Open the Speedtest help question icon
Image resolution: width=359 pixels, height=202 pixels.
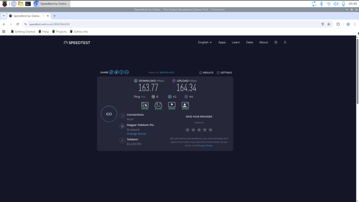pyautogui.click(x=276, y=42)
